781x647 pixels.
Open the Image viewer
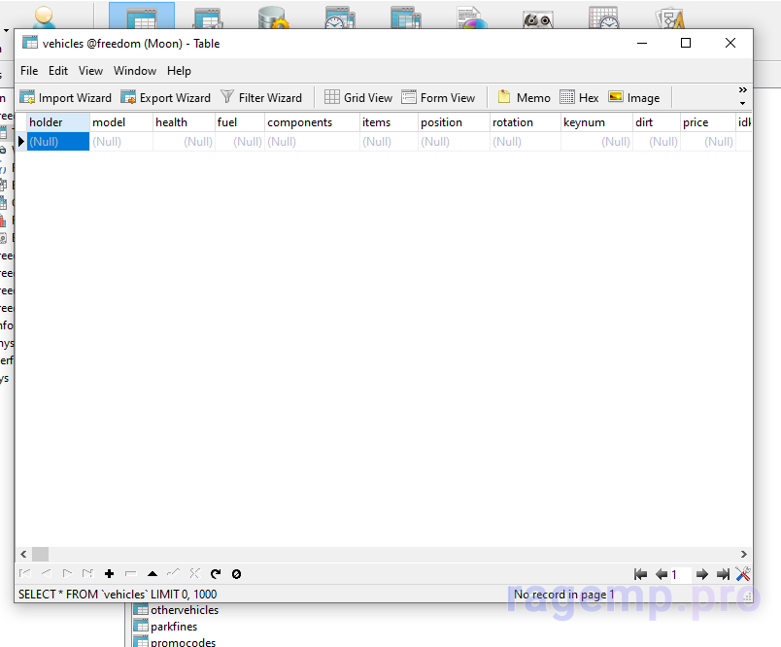point(633,97)
